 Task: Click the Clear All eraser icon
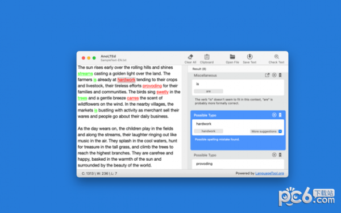coord(190,57)
